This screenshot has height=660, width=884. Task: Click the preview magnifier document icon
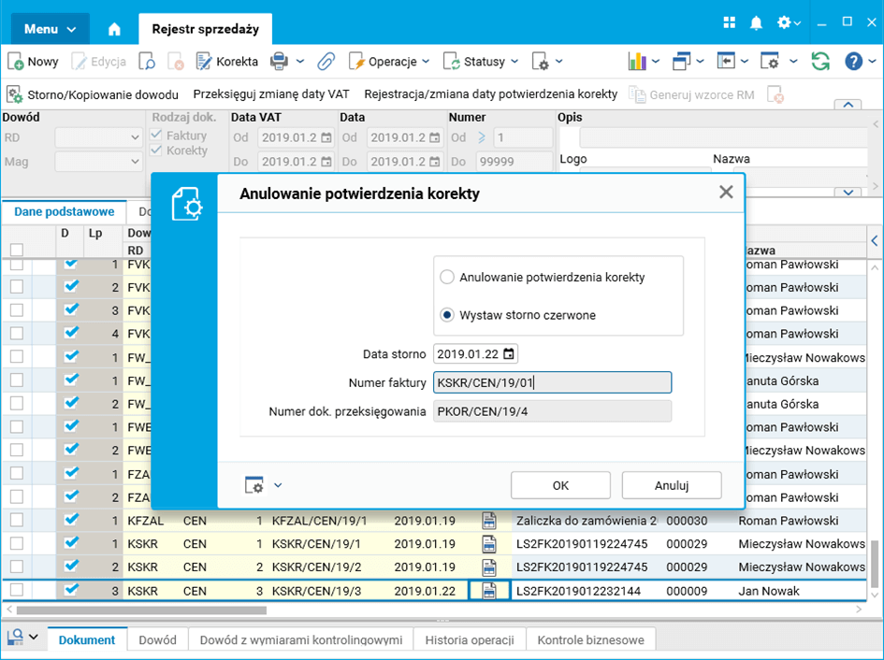pyautogui.click(x=147, y=62)
